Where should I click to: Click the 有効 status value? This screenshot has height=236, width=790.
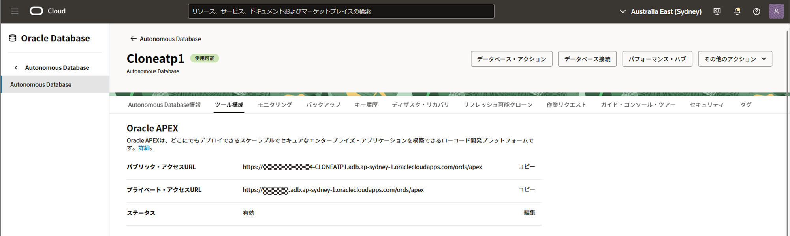[x=248, y=213]
